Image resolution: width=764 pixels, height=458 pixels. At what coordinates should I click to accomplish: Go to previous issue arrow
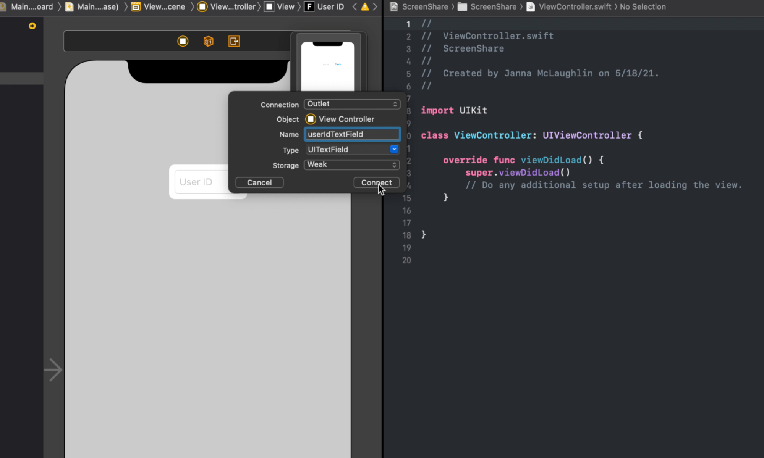tap(354, 7)
